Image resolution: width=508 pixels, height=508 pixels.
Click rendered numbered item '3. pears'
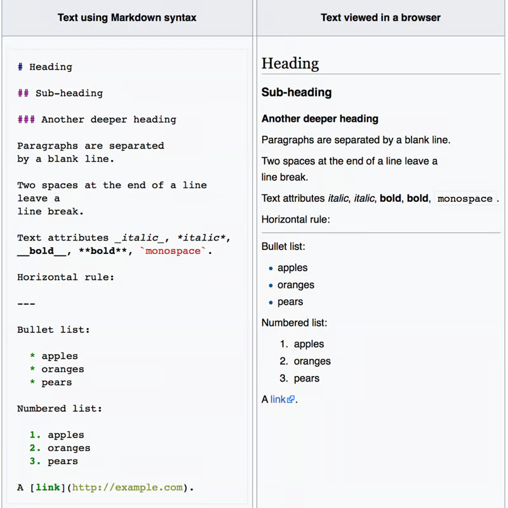coord(299,378)
